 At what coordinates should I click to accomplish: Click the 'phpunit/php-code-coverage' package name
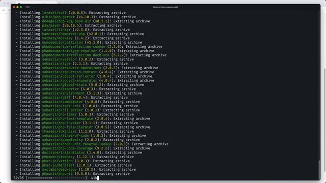tap(67, 148)
